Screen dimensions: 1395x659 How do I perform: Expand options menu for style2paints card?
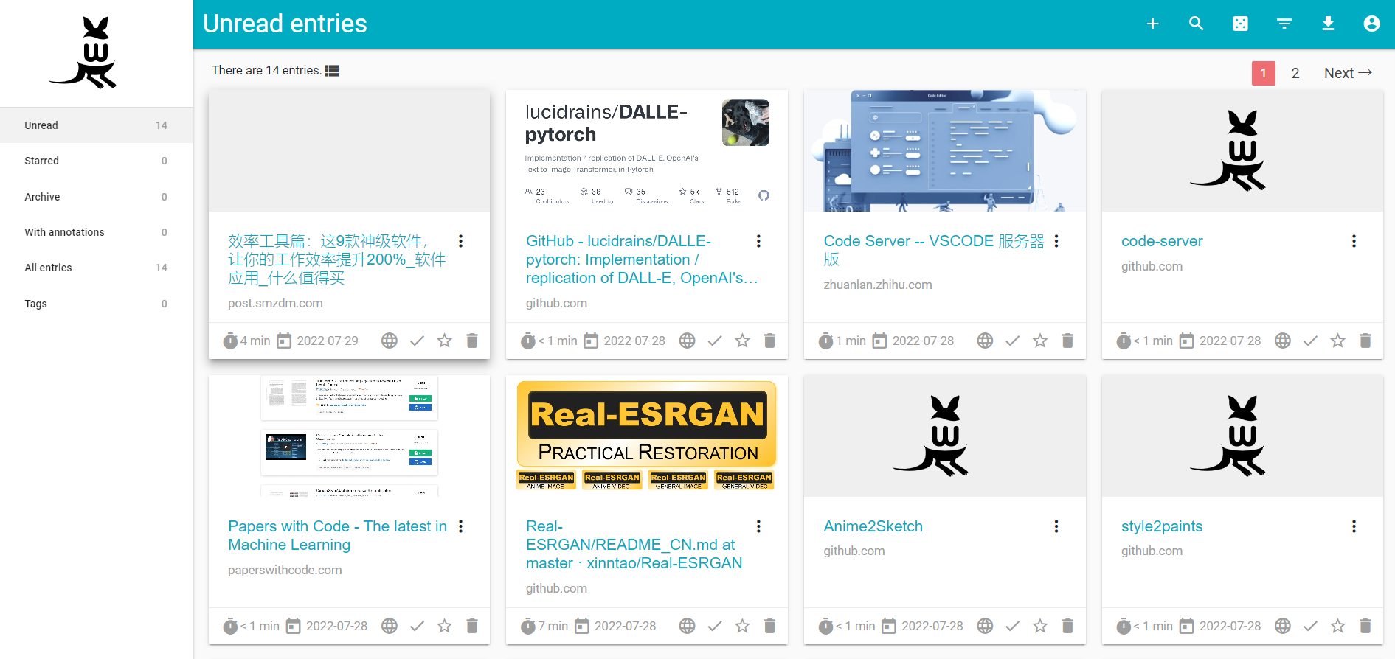(x=1354, y=526)
